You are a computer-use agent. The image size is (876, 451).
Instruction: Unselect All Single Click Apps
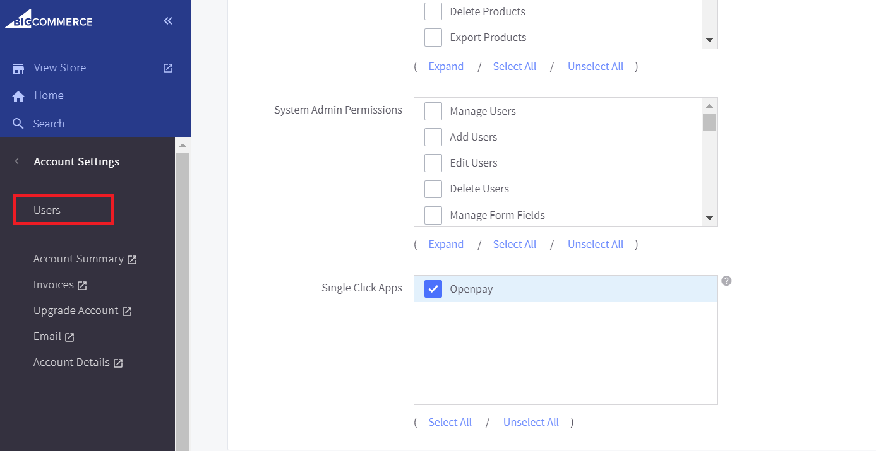[x=531, y=422]
